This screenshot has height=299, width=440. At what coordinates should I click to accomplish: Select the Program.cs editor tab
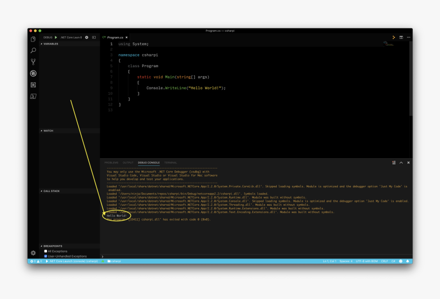(x=115, y=37)
